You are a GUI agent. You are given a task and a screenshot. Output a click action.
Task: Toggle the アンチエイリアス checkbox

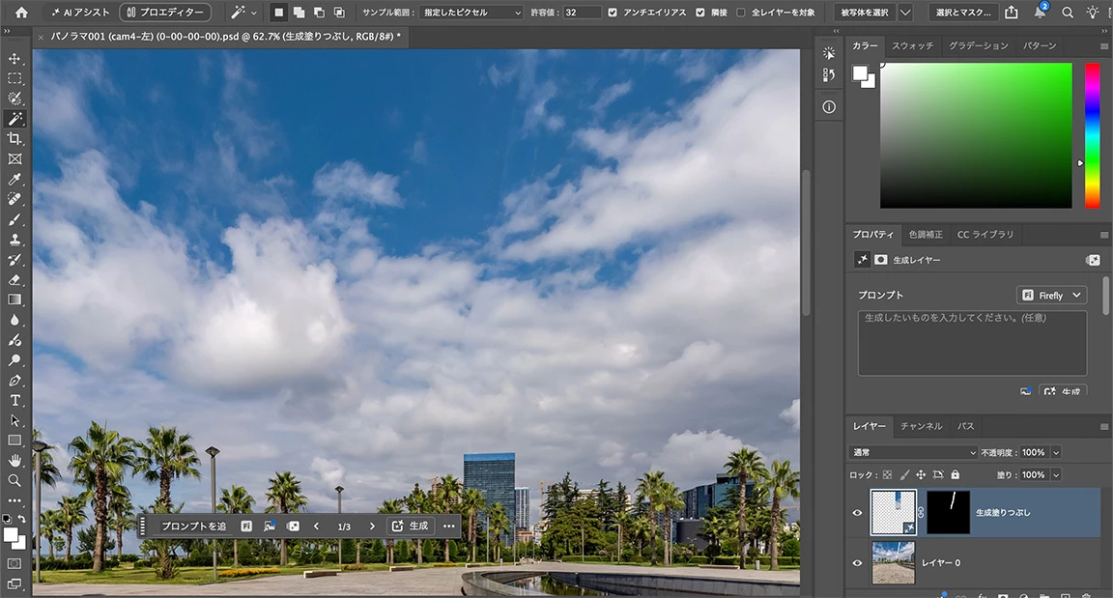click(613, 12)
